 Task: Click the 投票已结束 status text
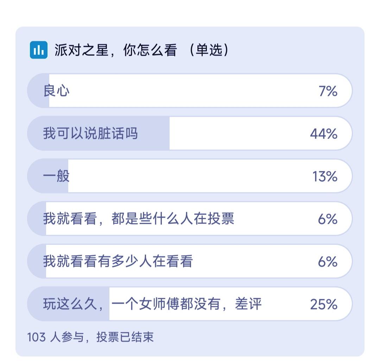(125, 337)
